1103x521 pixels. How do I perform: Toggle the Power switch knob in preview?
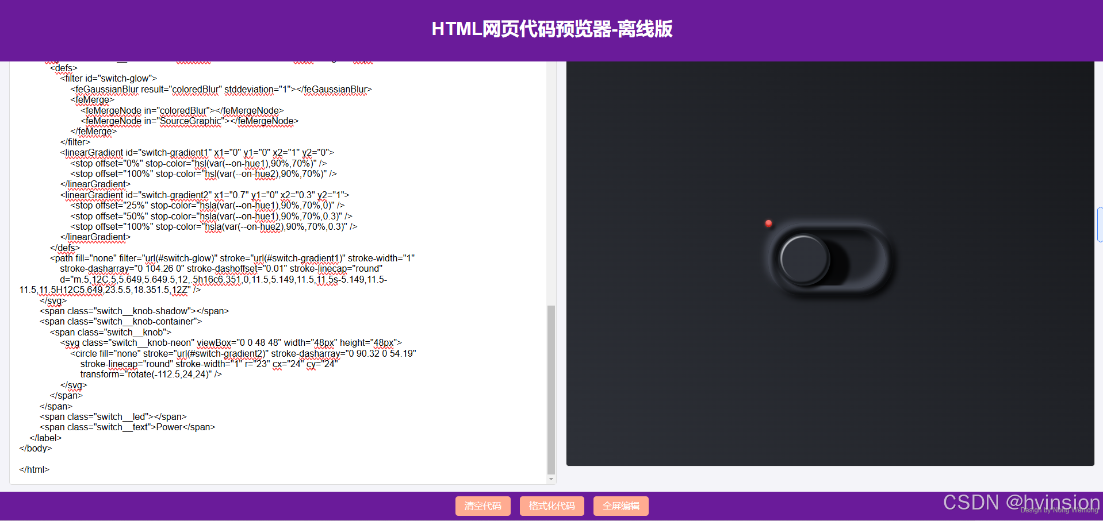(x=804, y=259)
